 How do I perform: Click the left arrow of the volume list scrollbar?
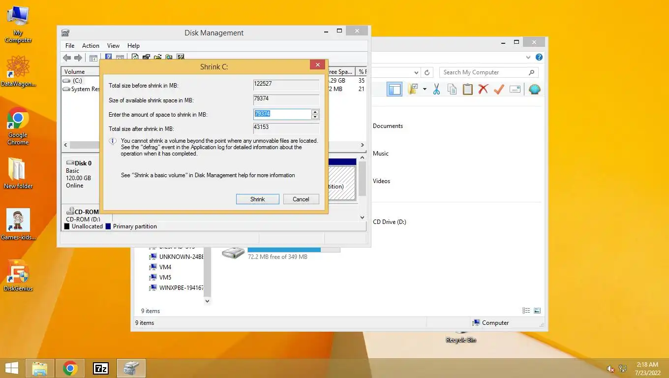pos(65,145)
